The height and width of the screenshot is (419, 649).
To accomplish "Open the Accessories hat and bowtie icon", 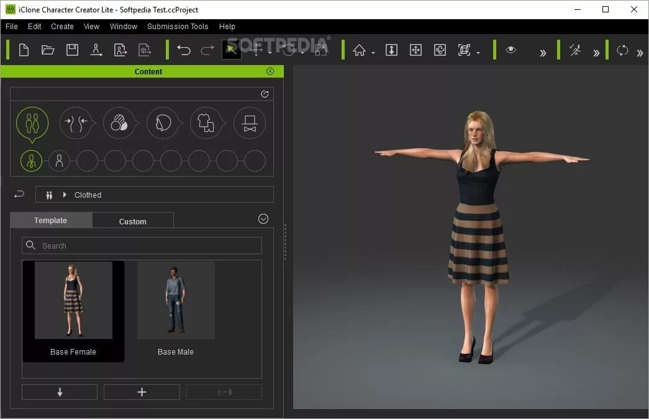I will pyautogui.click(x=250, y=123).
